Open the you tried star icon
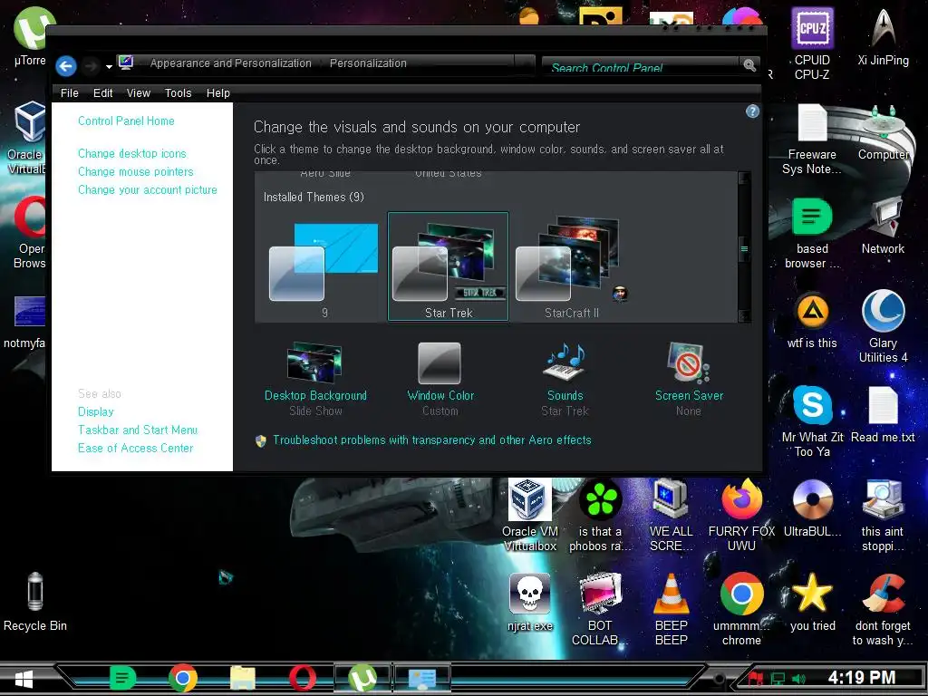This screenshot has height=696, width=928. (x=812, y=603)
